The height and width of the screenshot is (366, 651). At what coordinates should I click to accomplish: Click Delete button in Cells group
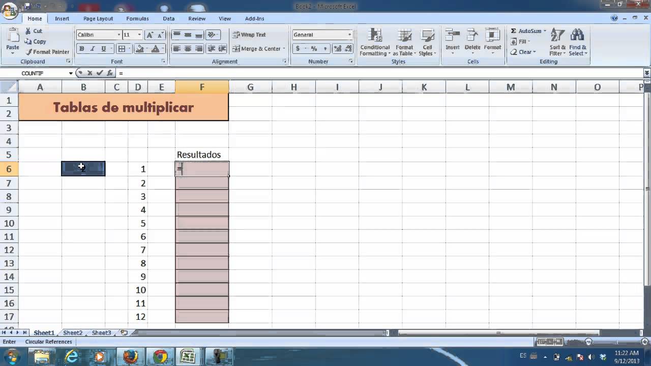(472, 41)
